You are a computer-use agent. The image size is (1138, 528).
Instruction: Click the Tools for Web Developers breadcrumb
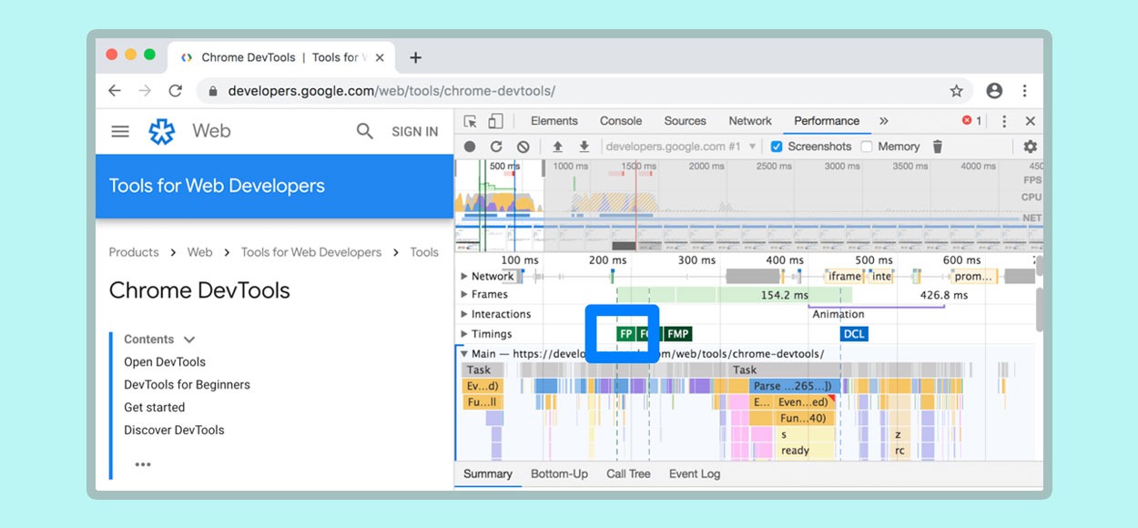(311, 252)
